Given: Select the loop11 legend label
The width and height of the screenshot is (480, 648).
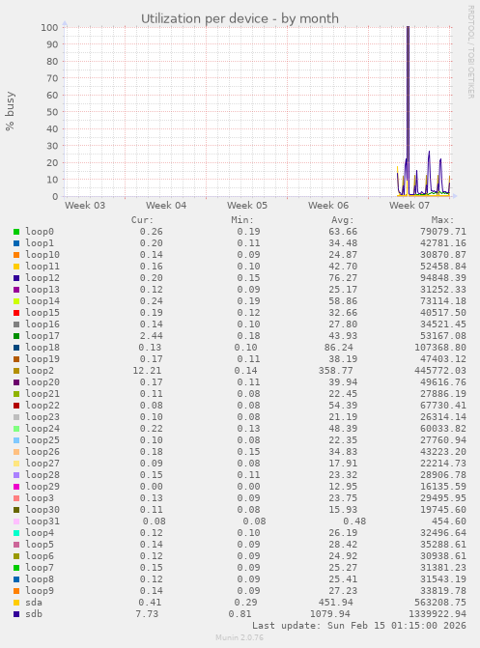Looking at the screenshot, I should (42, 267).
